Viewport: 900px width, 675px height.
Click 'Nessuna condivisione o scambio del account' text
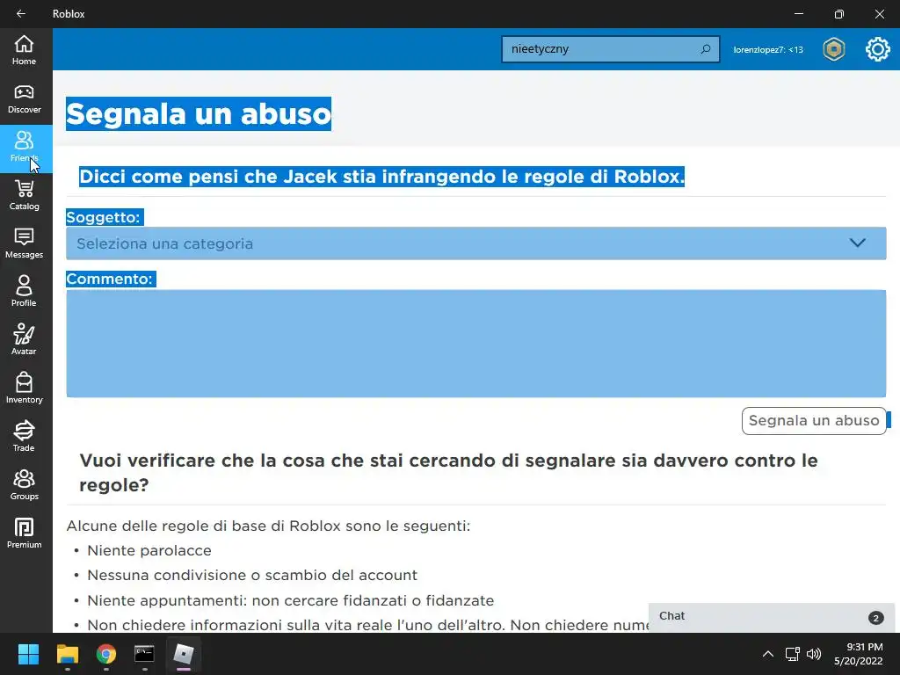[252, 575]
